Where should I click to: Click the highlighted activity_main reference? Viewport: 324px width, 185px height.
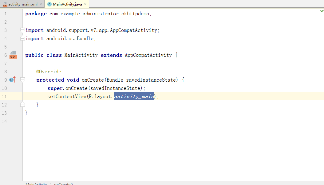pos(134,96)
